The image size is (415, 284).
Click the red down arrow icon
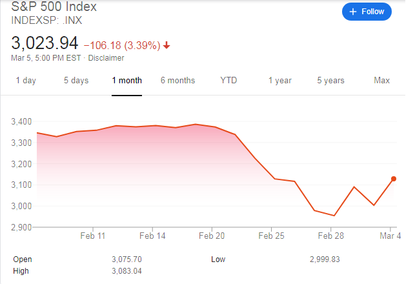coord(167,45)
